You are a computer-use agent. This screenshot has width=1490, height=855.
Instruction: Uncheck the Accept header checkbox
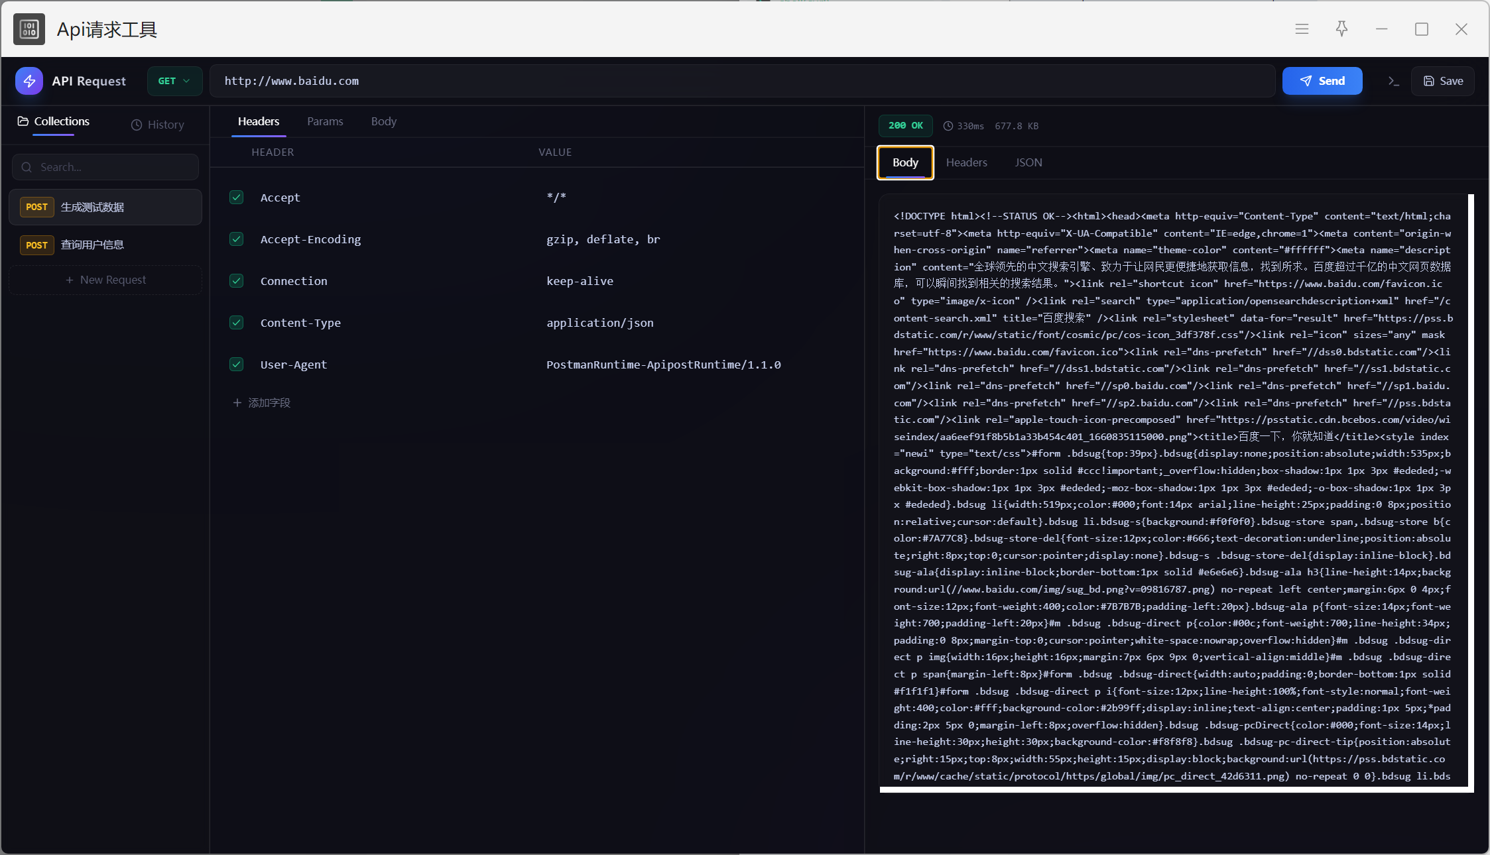click(237, 198)
